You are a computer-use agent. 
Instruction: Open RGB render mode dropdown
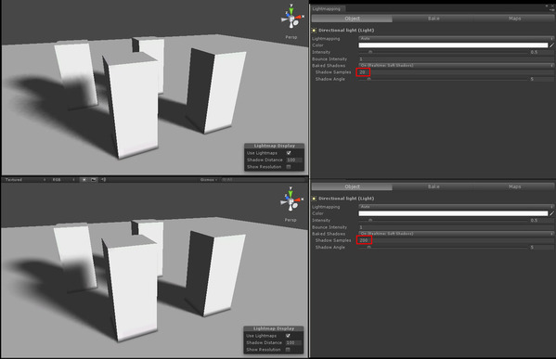63,180
